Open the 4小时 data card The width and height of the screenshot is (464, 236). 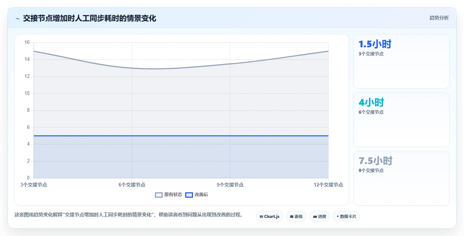[402, 120]
